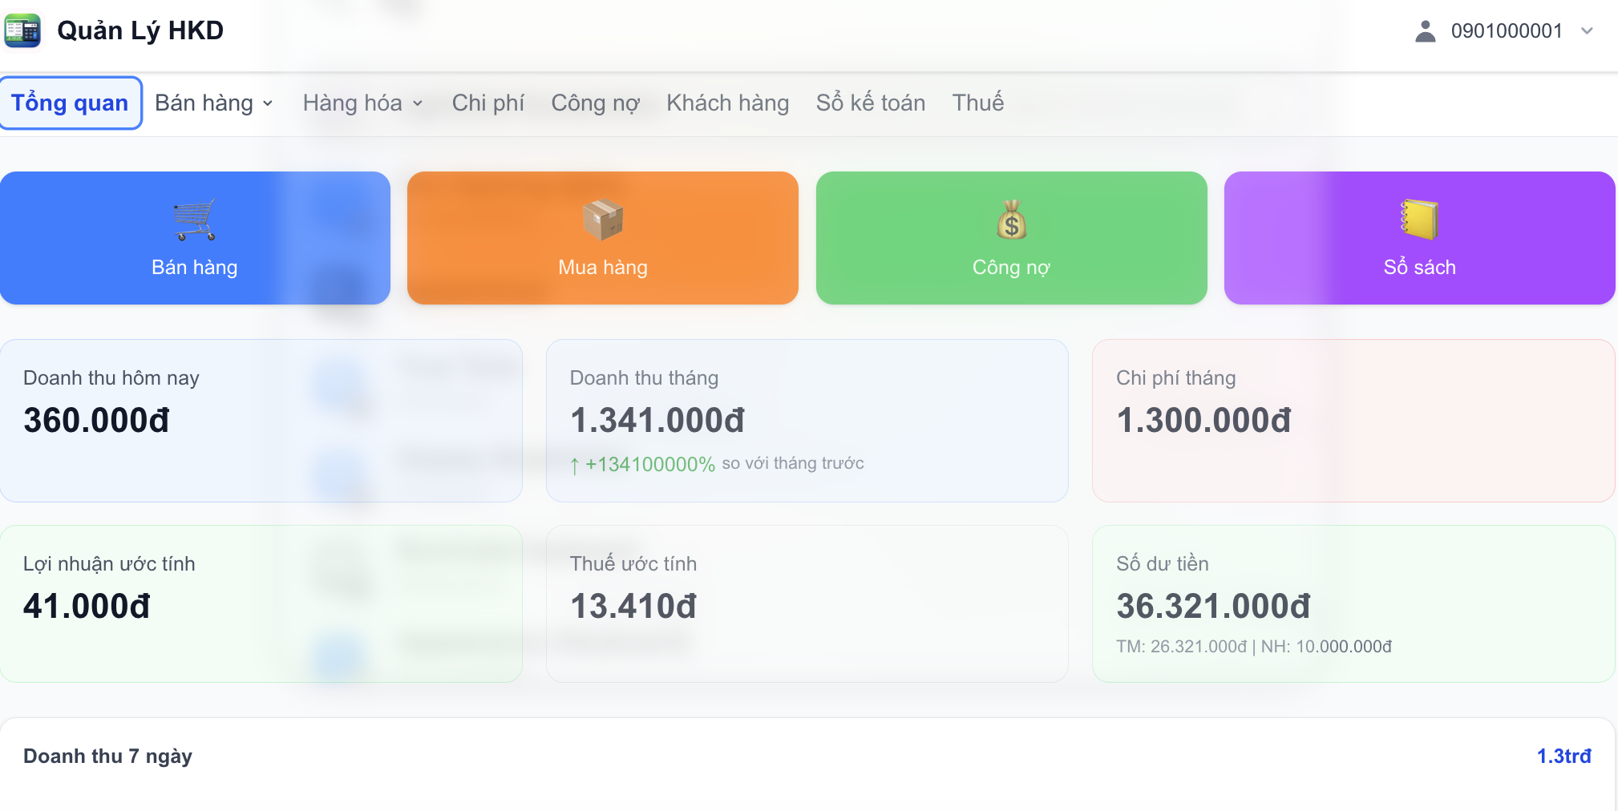
Task: Select the Chi phí tháng card
Action: point(1353,421)
